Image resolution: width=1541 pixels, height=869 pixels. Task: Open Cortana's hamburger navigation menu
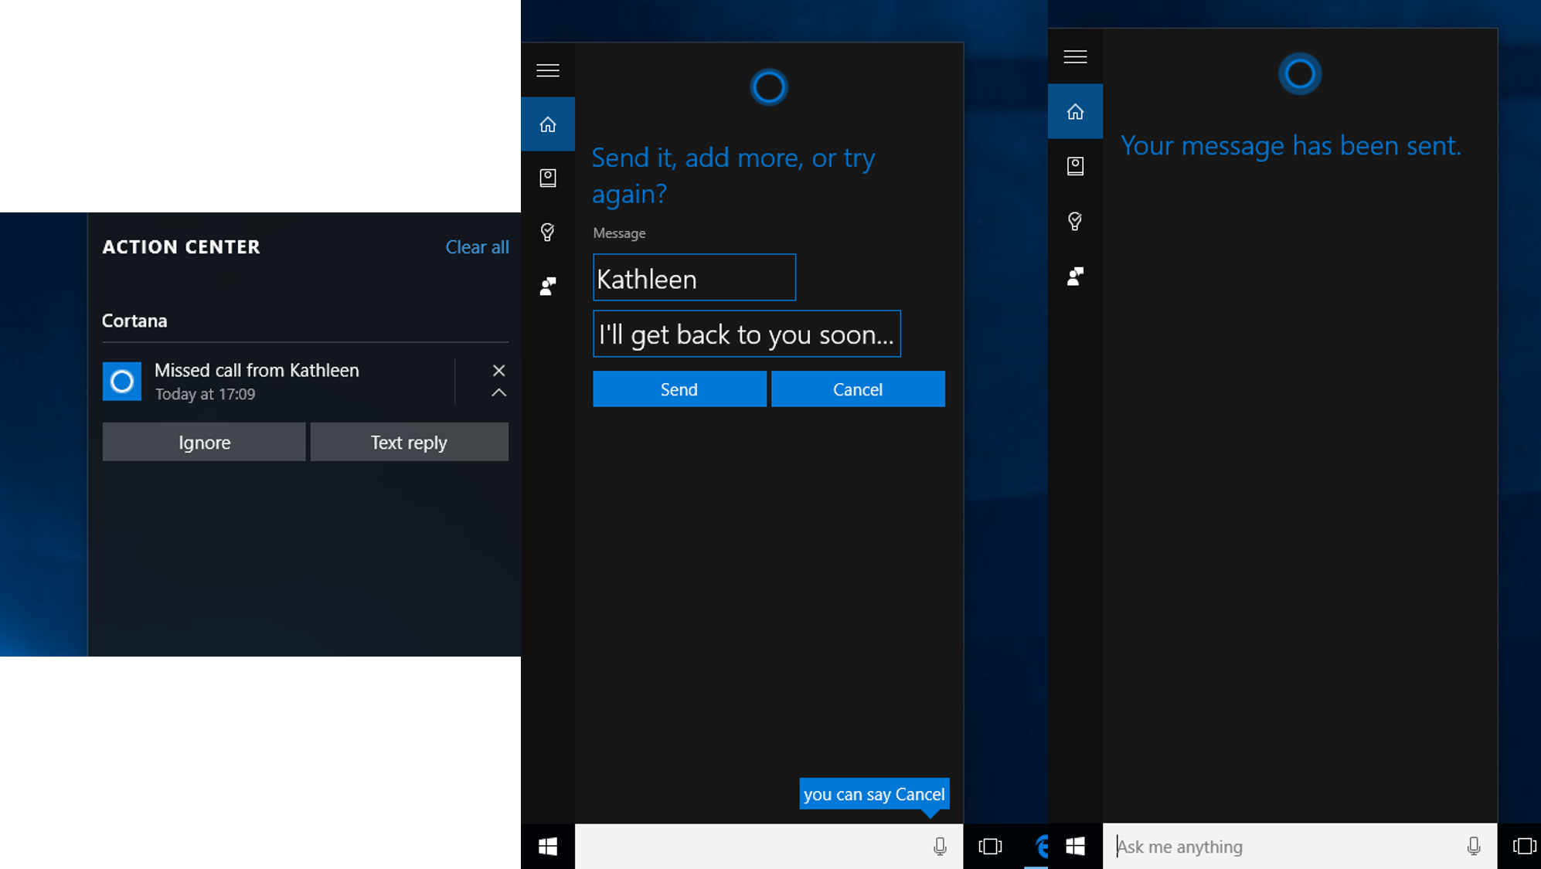[548, 70]
